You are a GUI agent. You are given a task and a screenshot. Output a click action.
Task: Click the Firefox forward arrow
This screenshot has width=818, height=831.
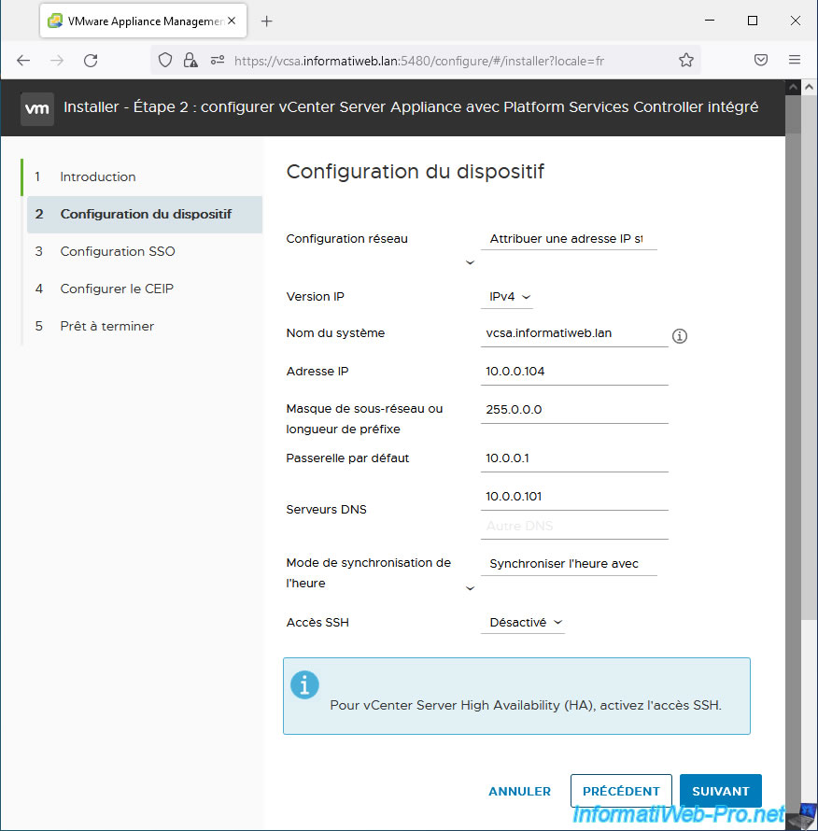tap(57, 61)
